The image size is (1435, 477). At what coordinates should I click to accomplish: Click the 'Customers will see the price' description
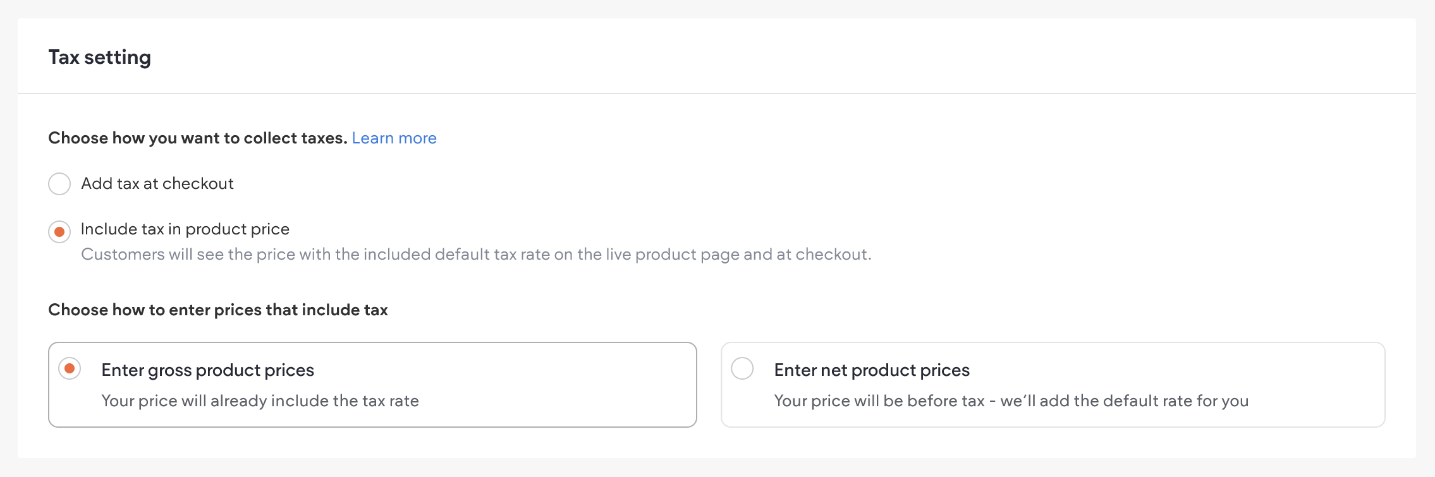click(475, 255)
